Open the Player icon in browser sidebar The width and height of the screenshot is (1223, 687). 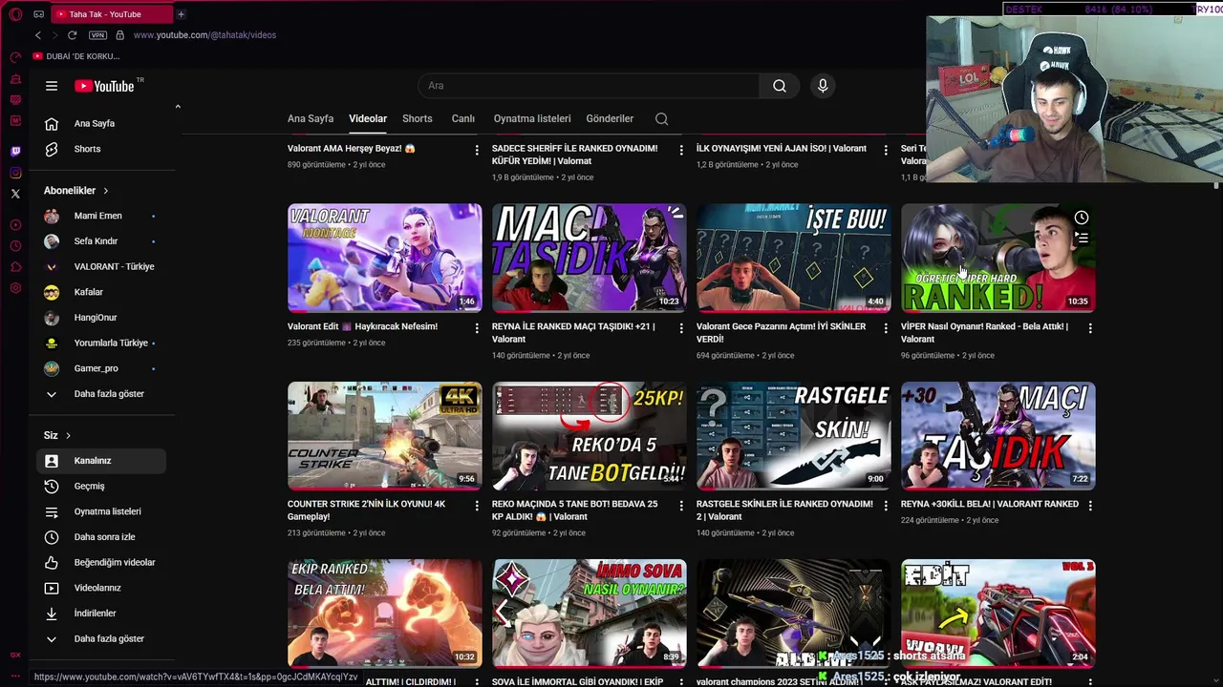point(15,225)
